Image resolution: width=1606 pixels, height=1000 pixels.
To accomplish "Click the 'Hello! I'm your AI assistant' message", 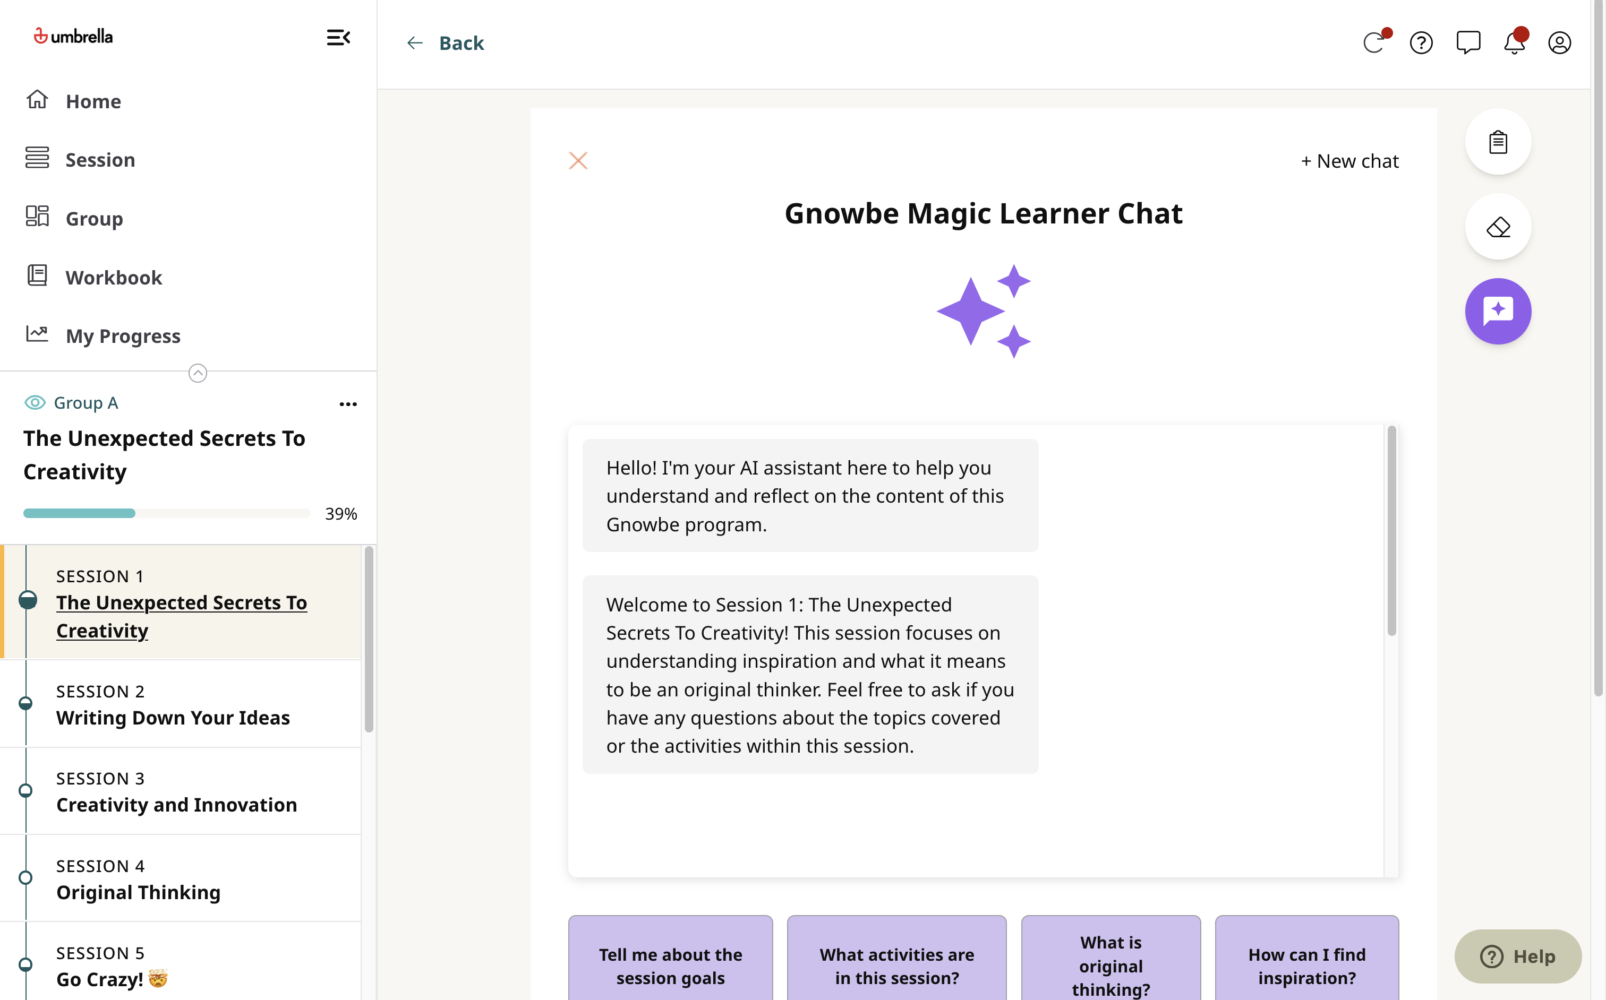I will point(810,495).
